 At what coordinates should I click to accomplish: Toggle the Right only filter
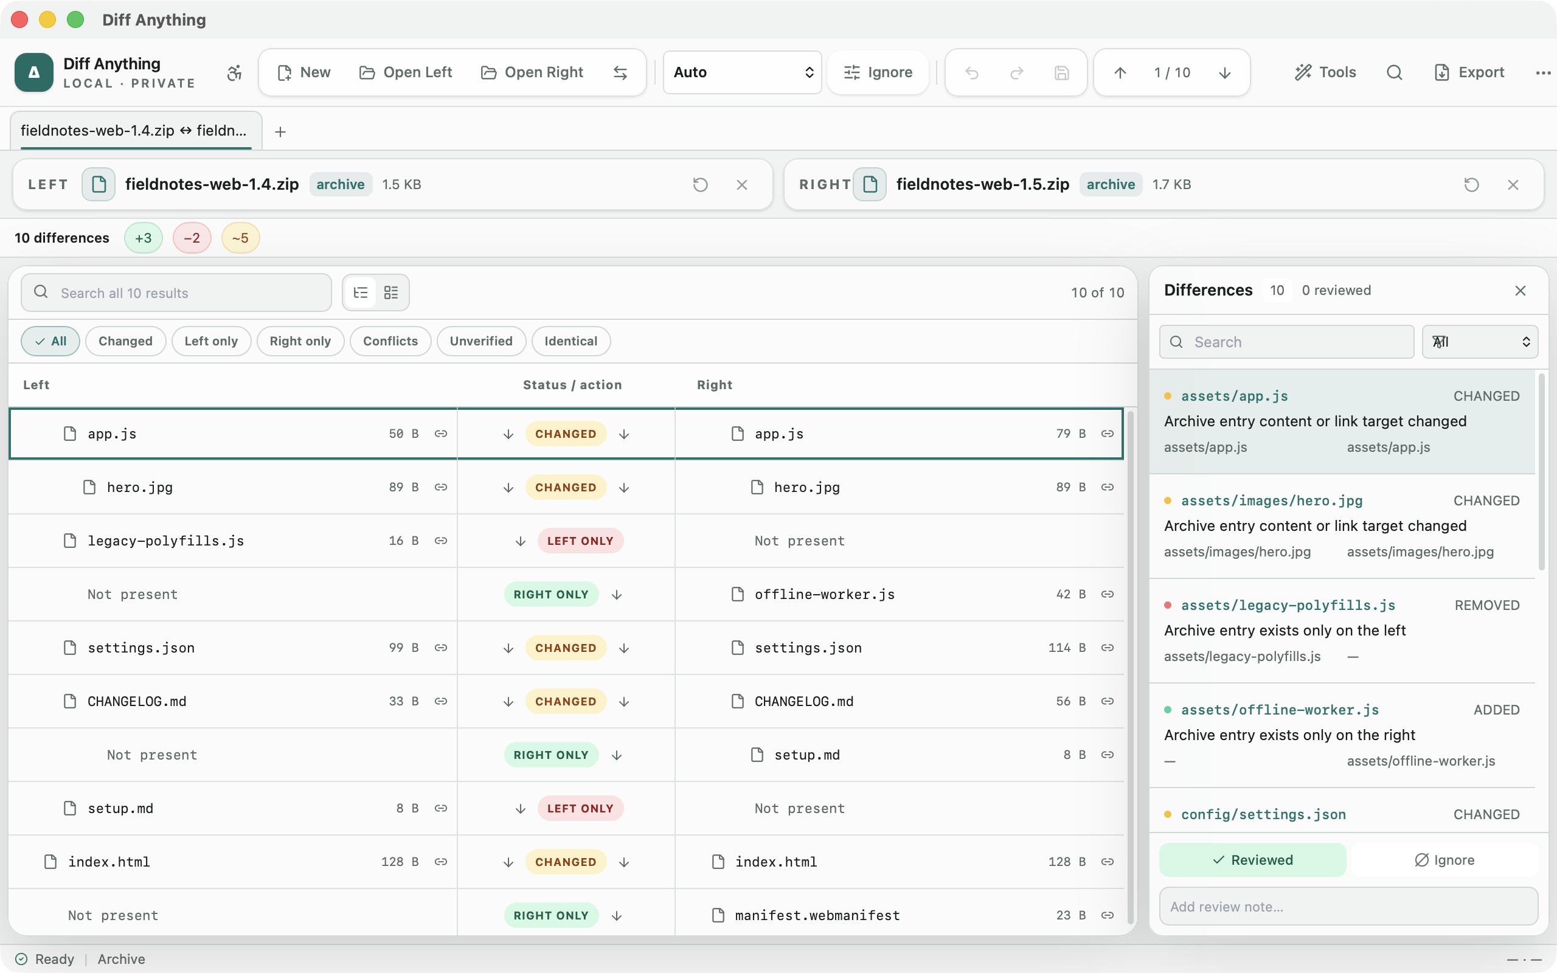point(300,341)
